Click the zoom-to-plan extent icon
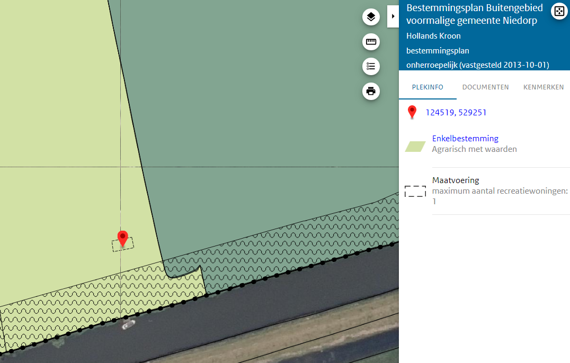The width and height of the screenshot is (570, 363). (559, 11)
